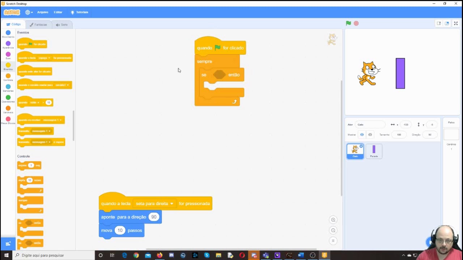Click the sprite x position field
This screenshot has width=463, height=260.
(406, 125)
